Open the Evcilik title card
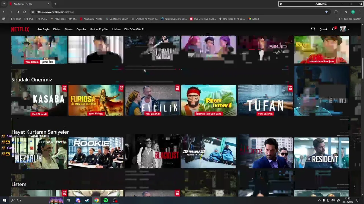This screenshot has height=204, width=364. tap(152, 100)
